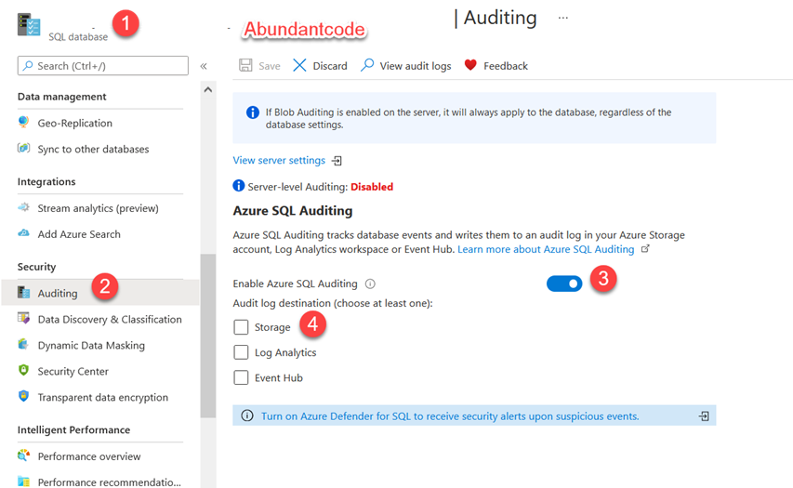Click the Add Azure Search cloud icon
This screenshot has height=488, width=793.
click(23, 233)
